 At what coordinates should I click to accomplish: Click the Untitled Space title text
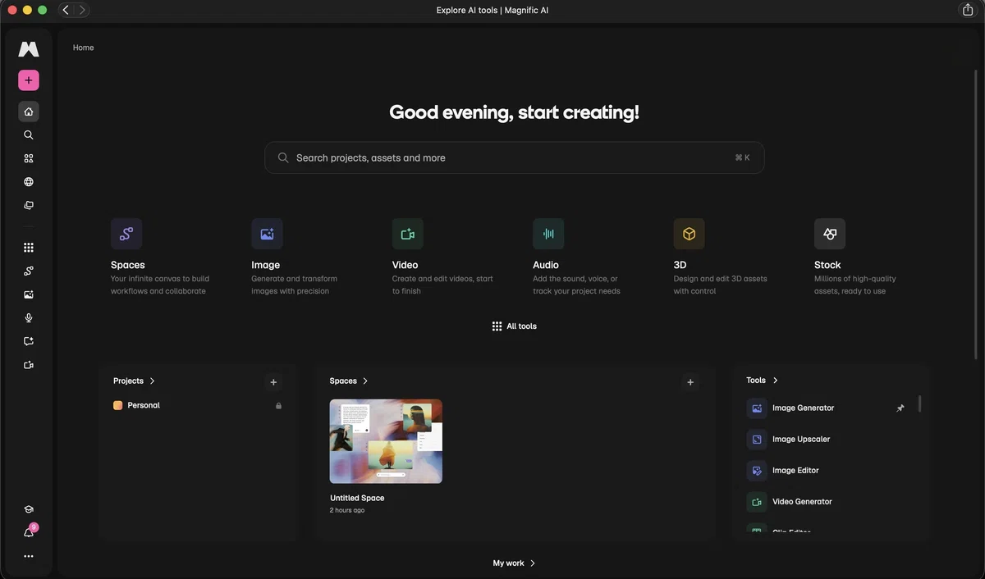357,498
